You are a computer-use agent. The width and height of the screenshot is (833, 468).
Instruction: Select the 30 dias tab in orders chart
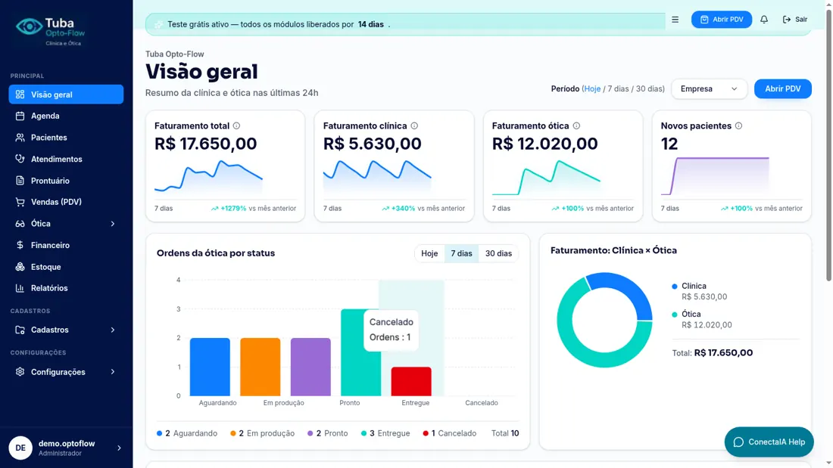498,253
